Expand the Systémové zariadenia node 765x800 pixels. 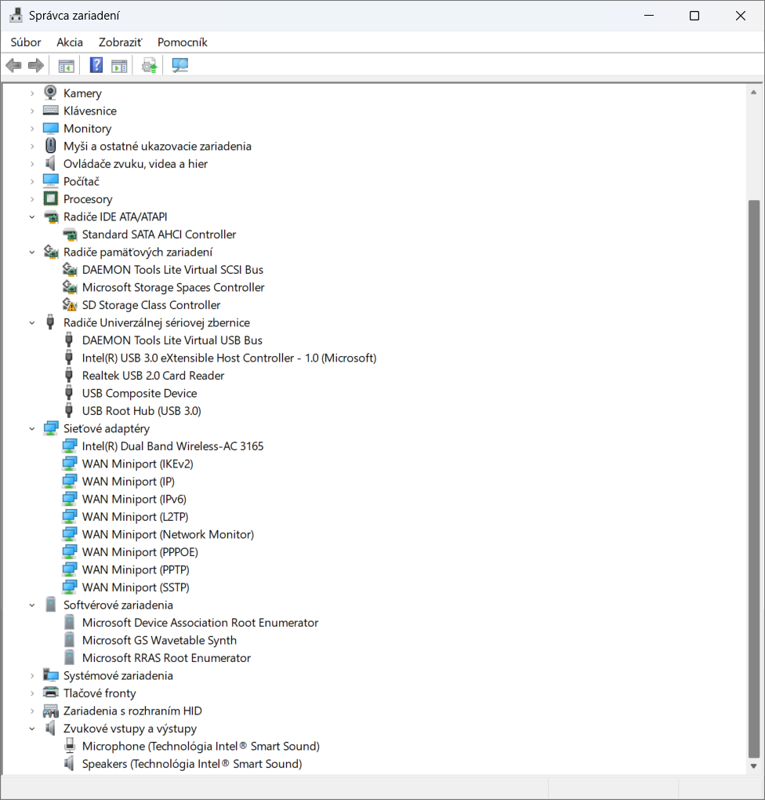pos(32,676)
